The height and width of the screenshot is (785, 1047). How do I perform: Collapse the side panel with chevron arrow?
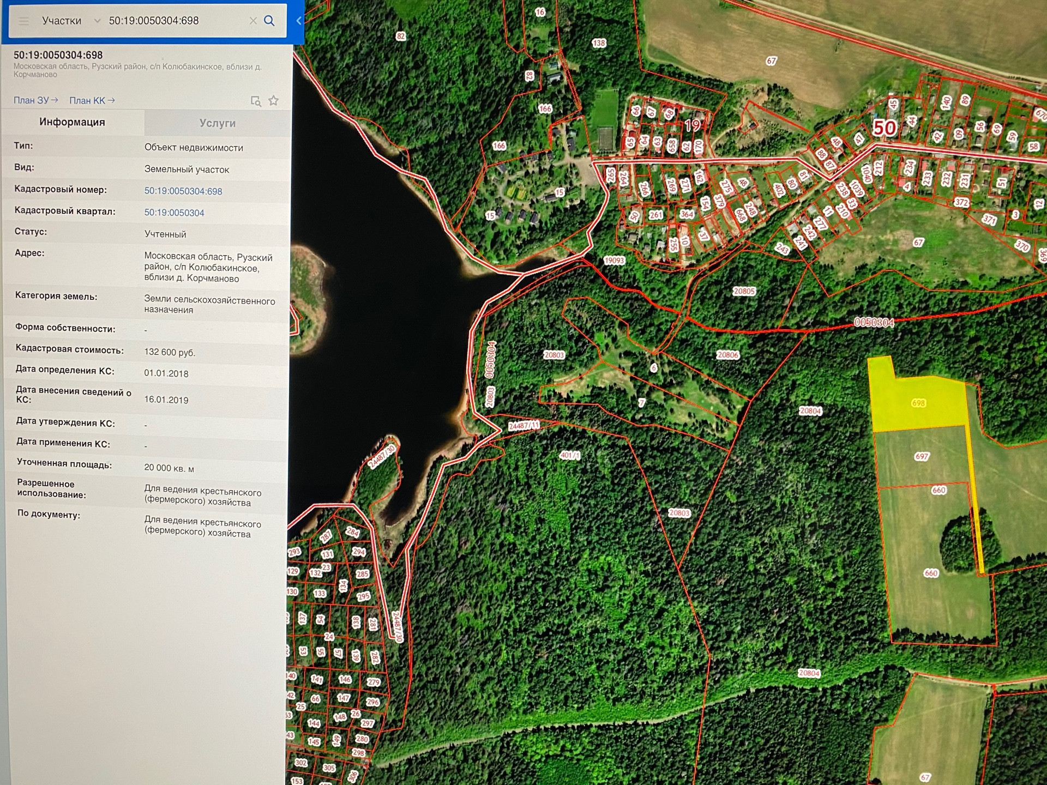pyautogui.click(x=299, y=21)
